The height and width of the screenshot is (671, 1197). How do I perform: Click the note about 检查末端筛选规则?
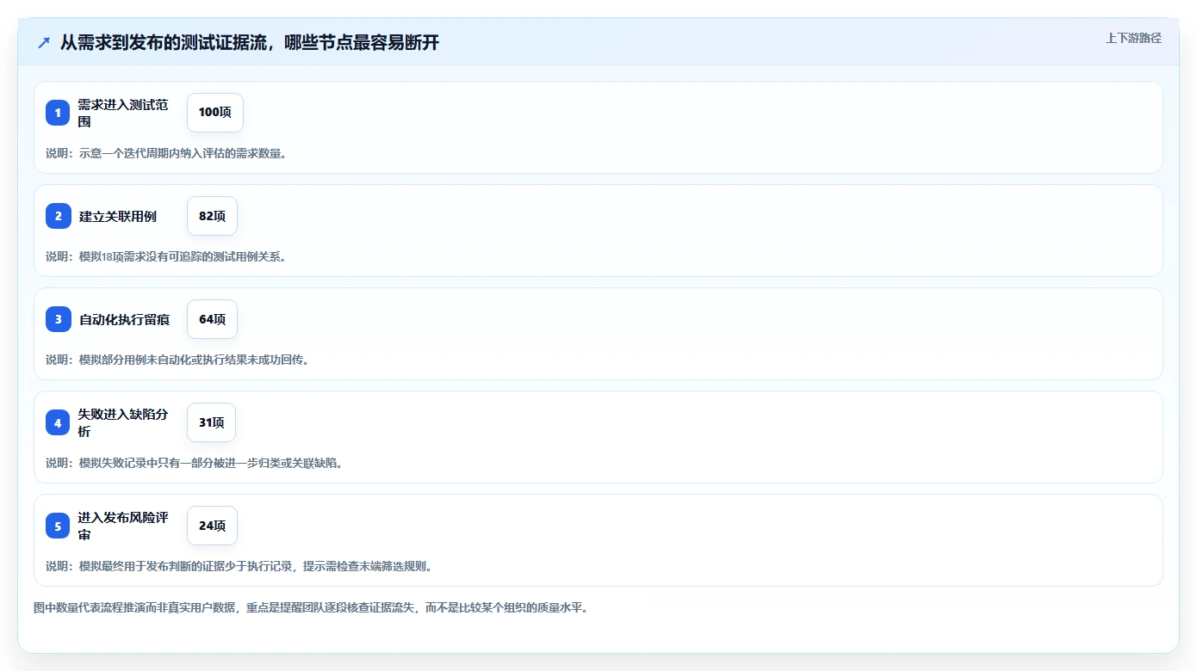click(239, 566)
